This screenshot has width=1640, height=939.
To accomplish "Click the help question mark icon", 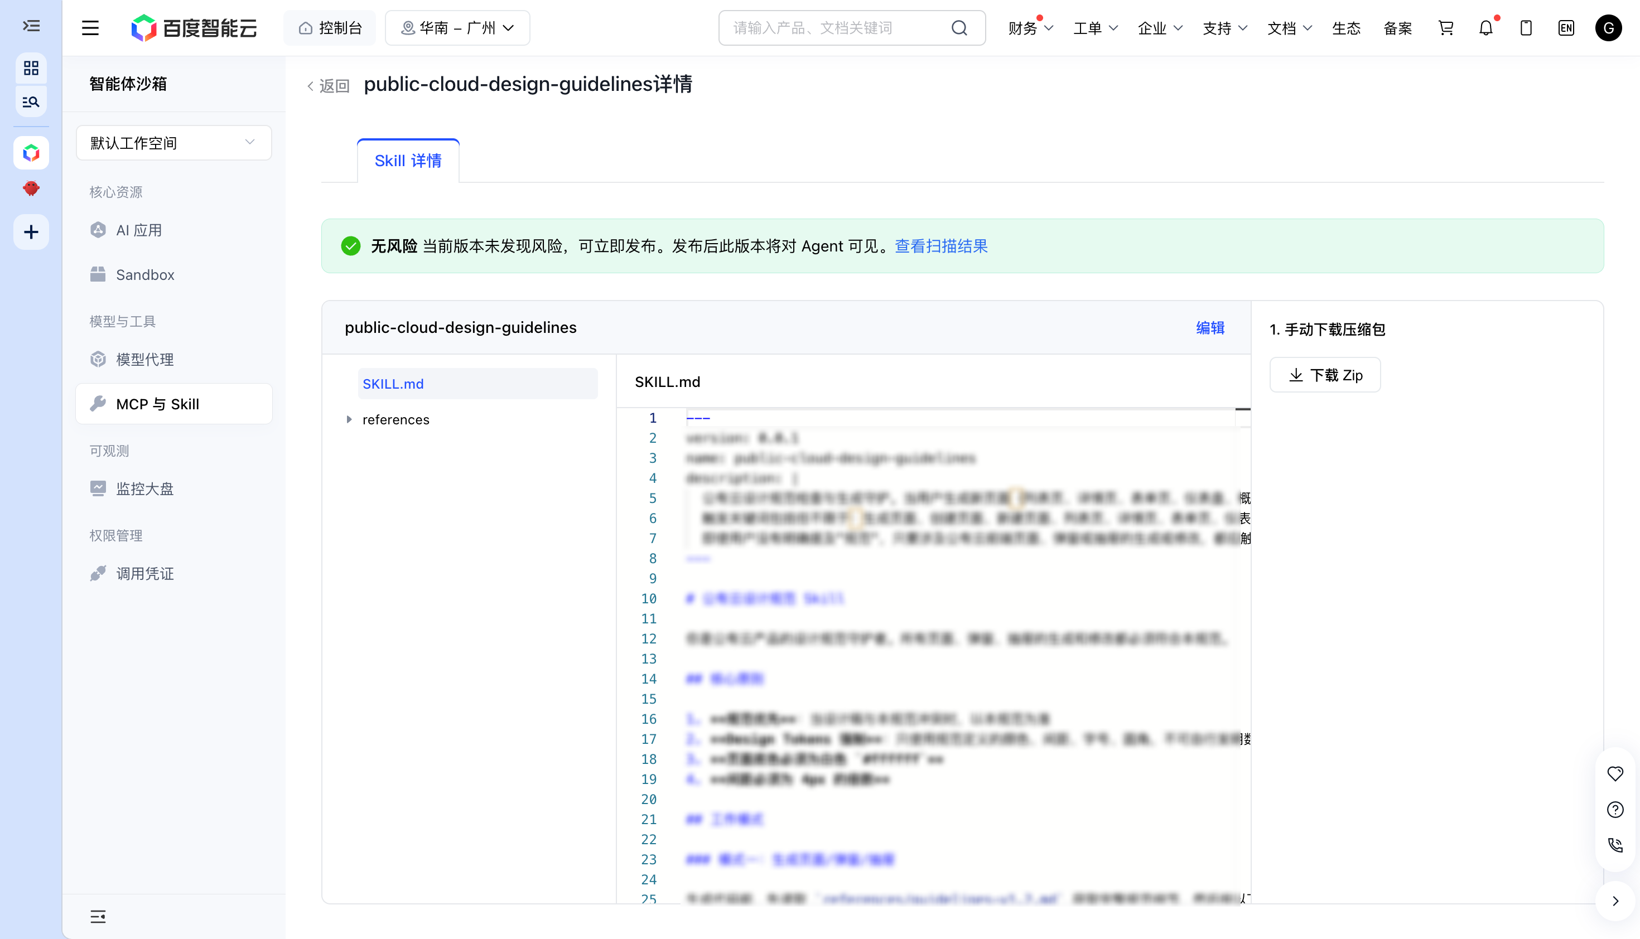I will pos(1615,810).
